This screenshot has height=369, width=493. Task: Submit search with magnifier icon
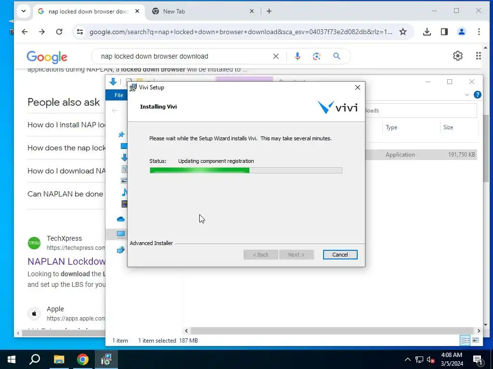coord(337,57)
